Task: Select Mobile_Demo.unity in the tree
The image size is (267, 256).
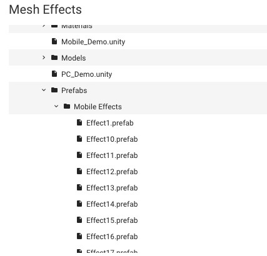Action: point(93,42)
